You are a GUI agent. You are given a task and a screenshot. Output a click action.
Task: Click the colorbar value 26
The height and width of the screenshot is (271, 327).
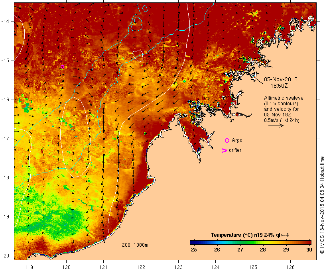217,250
